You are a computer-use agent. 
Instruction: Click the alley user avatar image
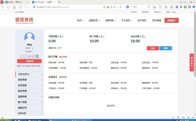(x=29, y=37)
